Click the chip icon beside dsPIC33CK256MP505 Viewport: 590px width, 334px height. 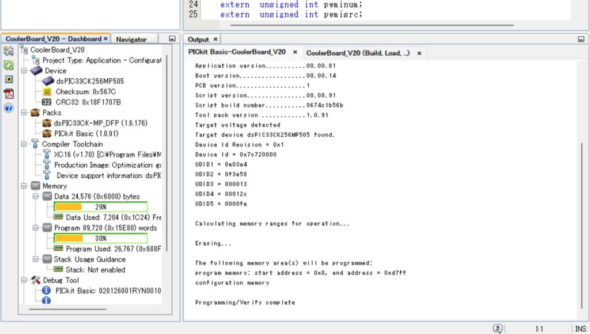[x=48, y=81]
